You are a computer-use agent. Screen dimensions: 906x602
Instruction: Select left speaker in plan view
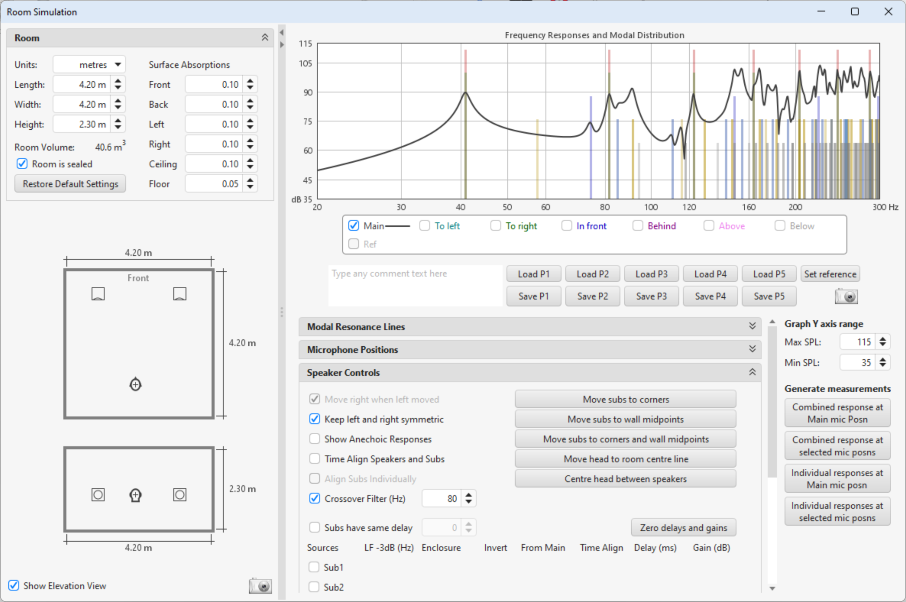pyautogui.click(x=98, y=294)
